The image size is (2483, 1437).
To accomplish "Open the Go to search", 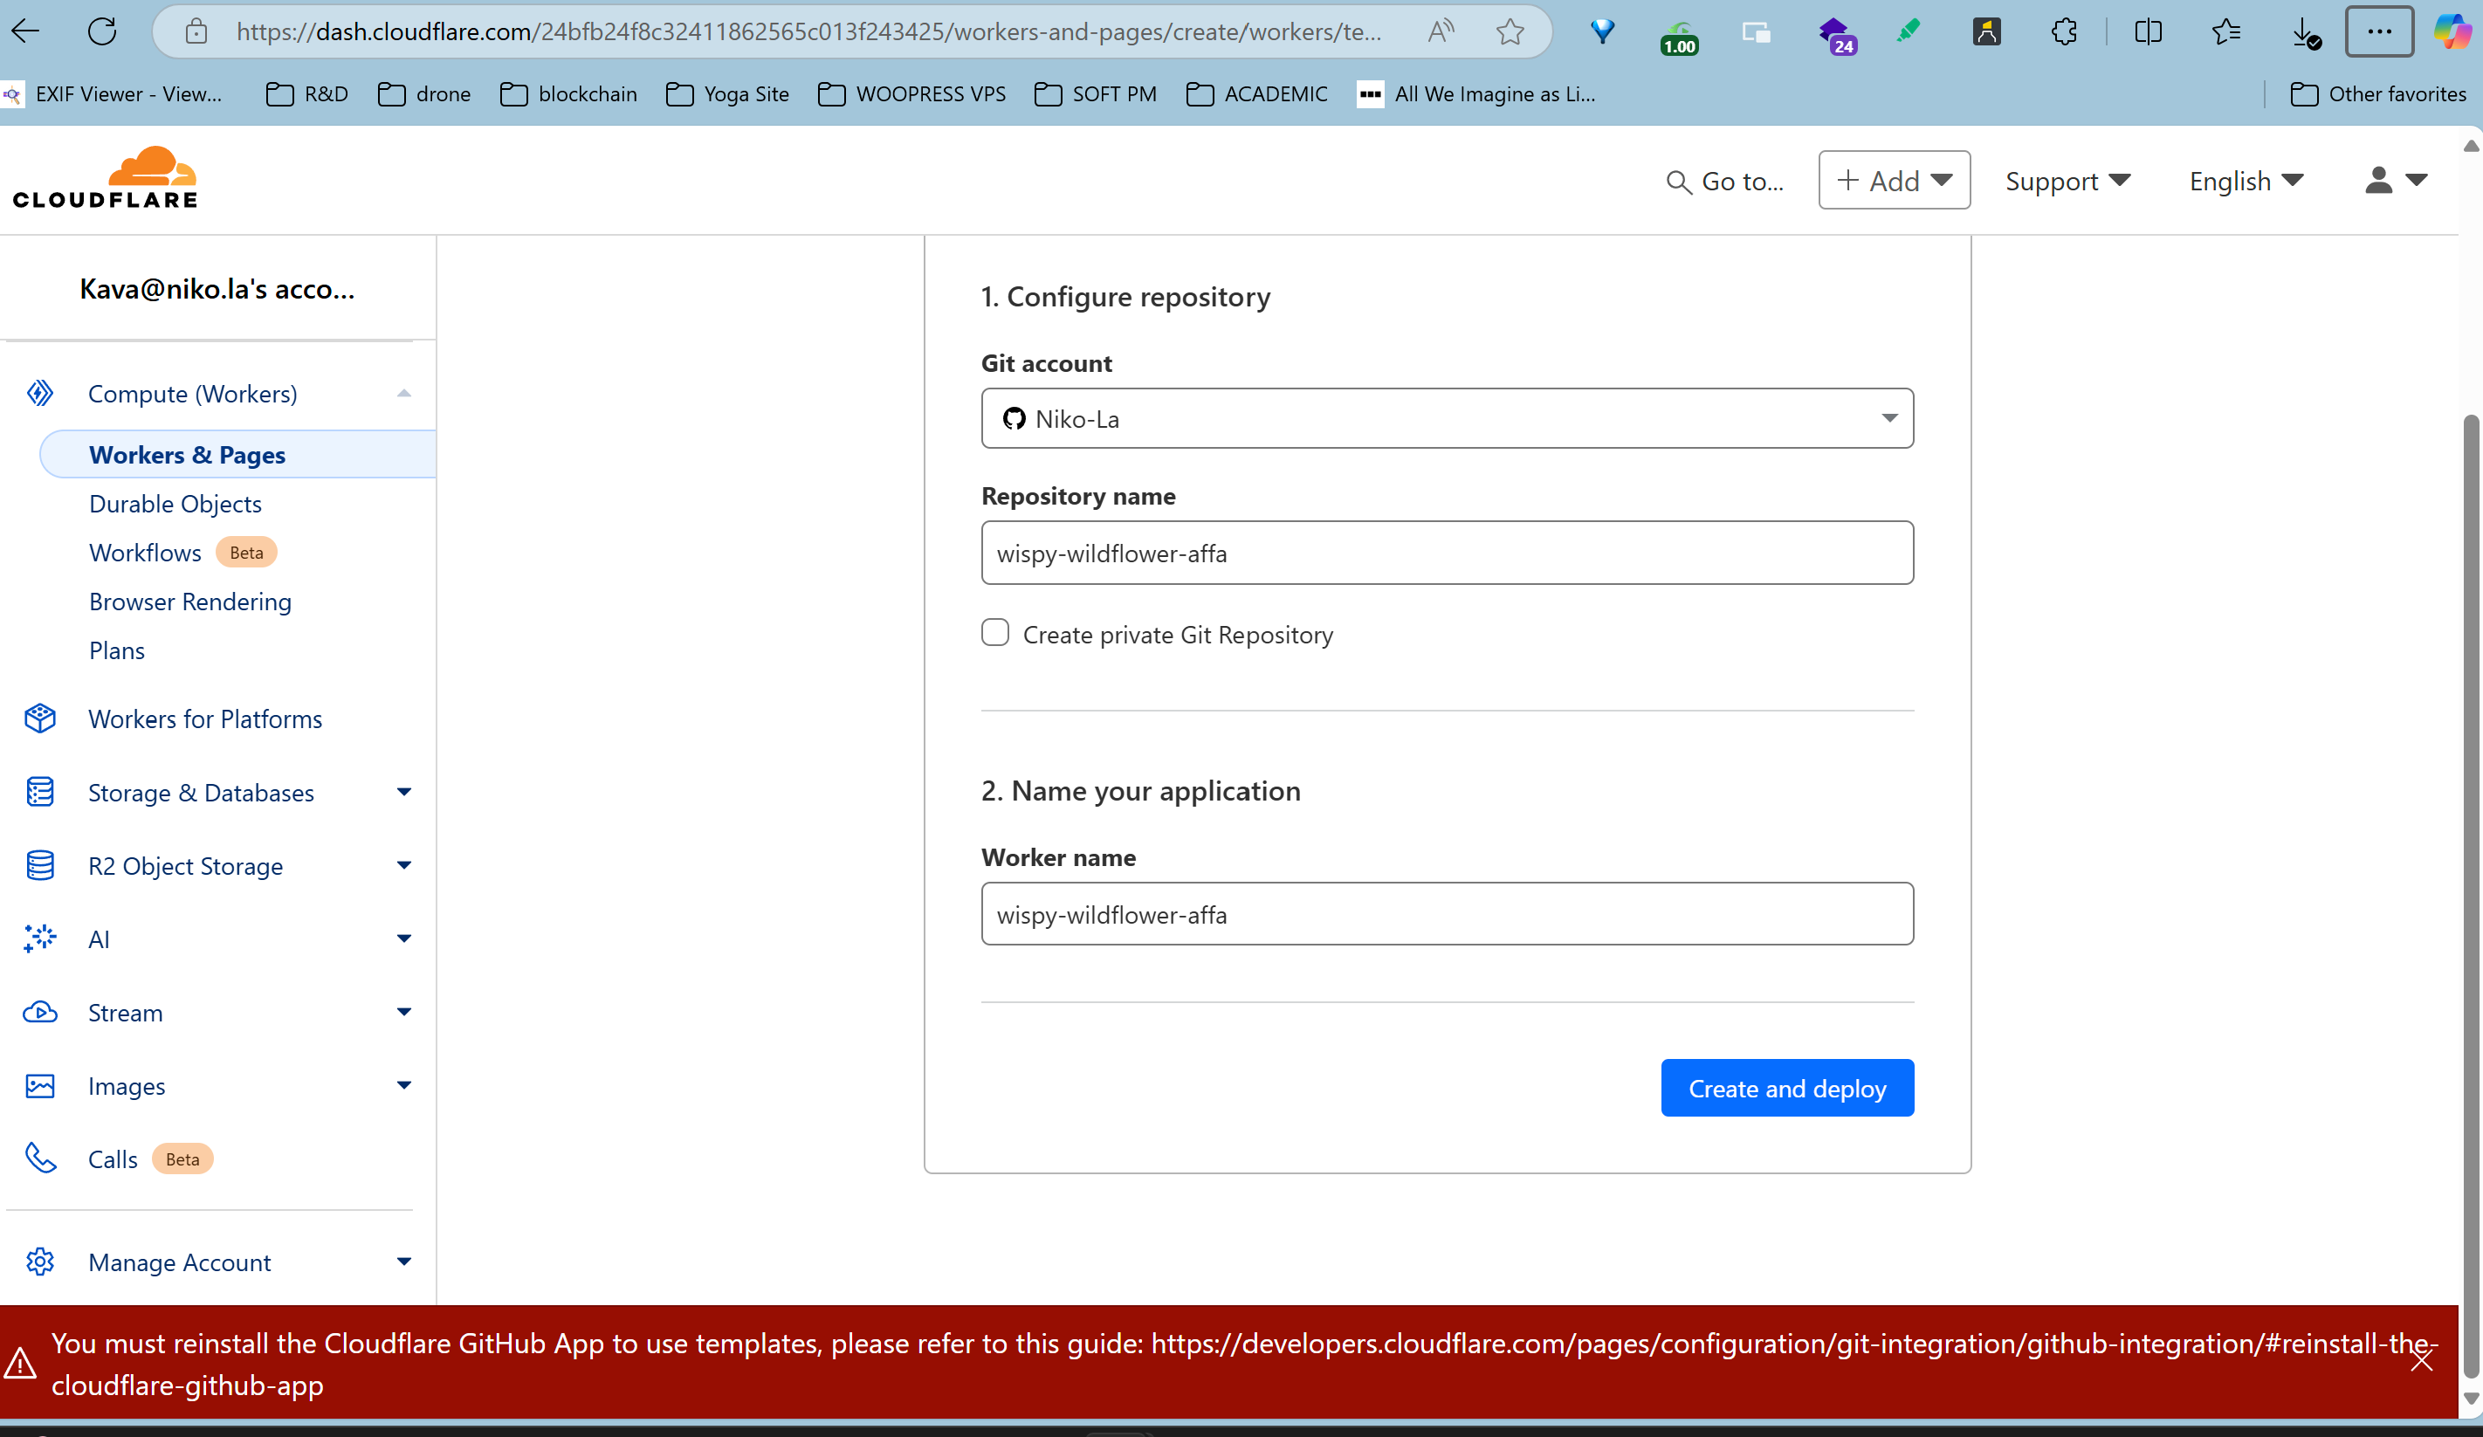I will (x=1725, y=182).
